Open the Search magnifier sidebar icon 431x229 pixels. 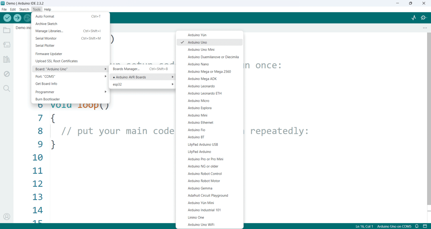coord(7,88)
